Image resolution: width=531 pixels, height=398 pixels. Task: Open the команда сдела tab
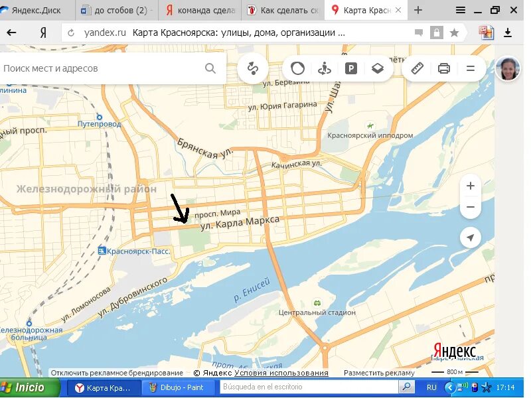[x=200, y=11]
